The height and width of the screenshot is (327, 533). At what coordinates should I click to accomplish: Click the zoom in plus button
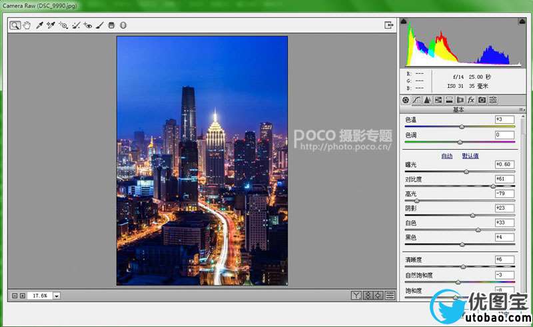point(23,296)
